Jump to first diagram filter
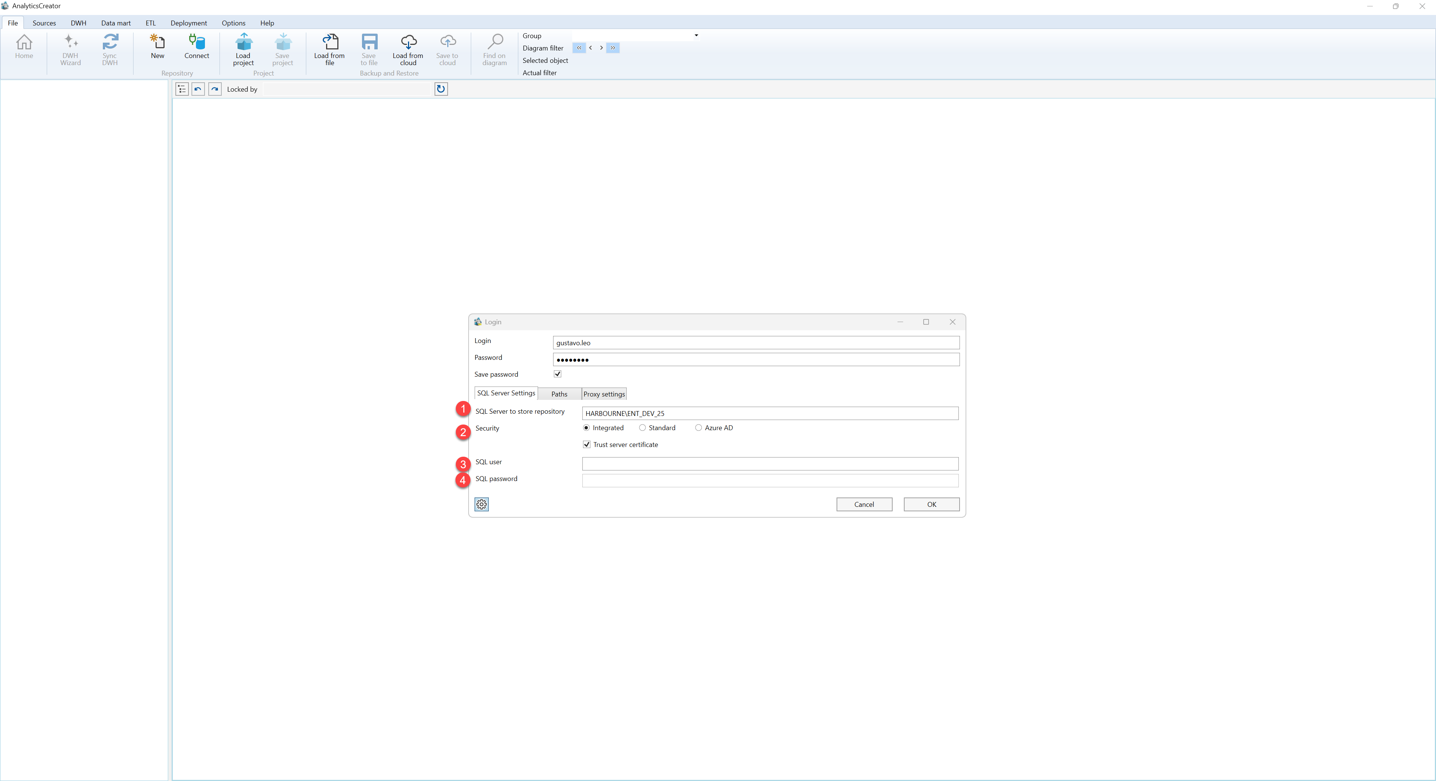This screenshot has width=1436, height=781. [579, 48]
